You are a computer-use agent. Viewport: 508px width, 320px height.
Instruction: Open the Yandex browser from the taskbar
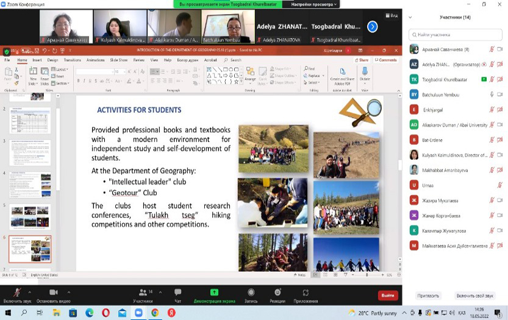(x=172, y=313)
